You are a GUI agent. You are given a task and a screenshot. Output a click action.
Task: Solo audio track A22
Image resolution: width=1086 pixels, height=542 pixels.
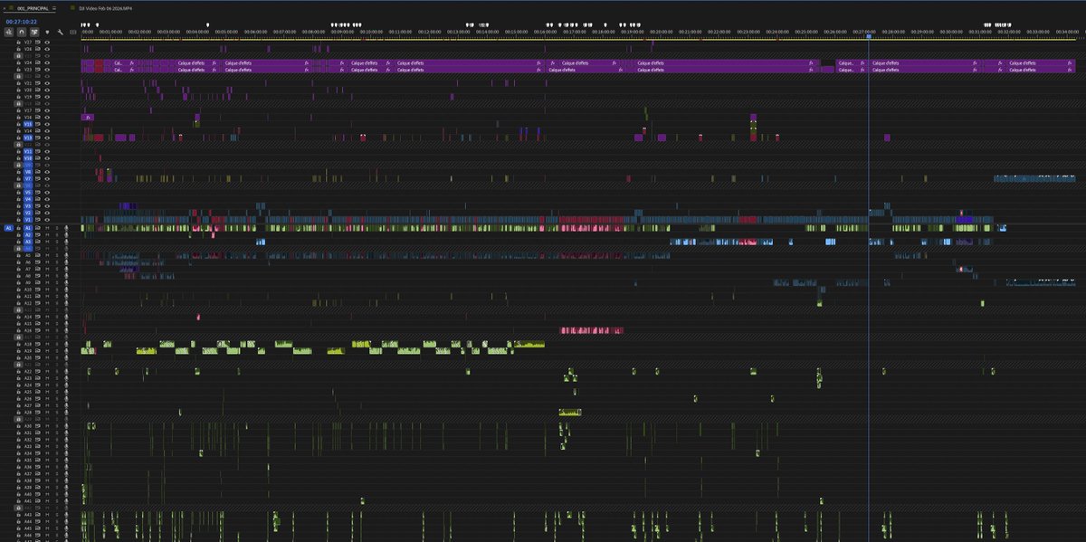point(57,371)
